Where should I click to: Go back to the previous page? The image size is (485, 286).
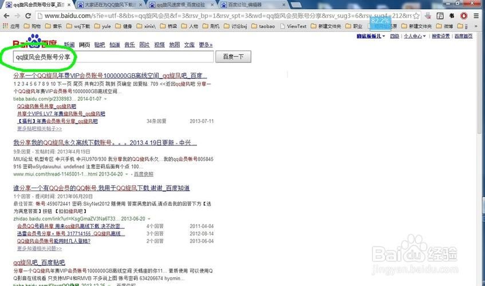tap(6, 16)
